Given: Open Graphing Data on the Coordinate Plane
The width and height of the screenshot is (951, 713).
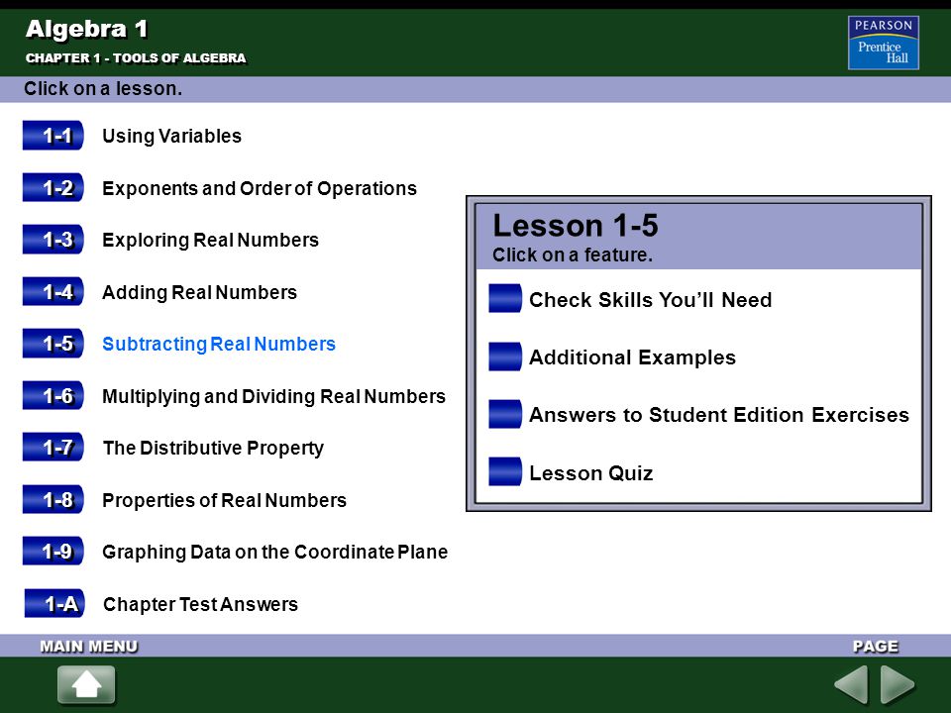Looking at the screenshot, I should pos(274,553).
